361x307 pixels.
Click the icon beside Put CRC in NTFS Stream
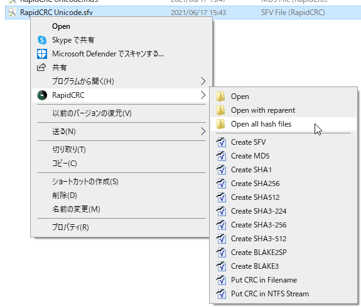[221, 294]
